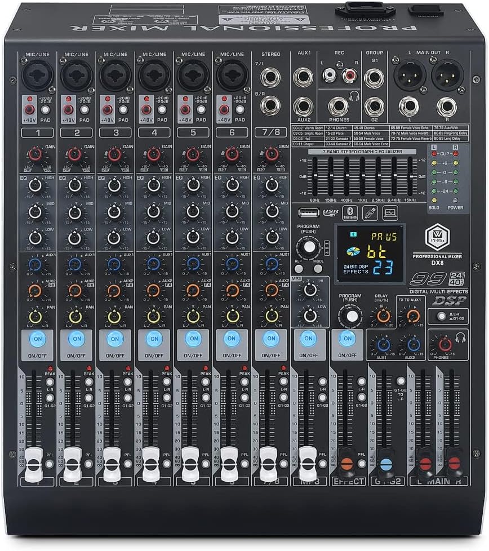Turn the DELAY effects knob
The width and height of the screenshot is (489, 551).
click(383, 316)
